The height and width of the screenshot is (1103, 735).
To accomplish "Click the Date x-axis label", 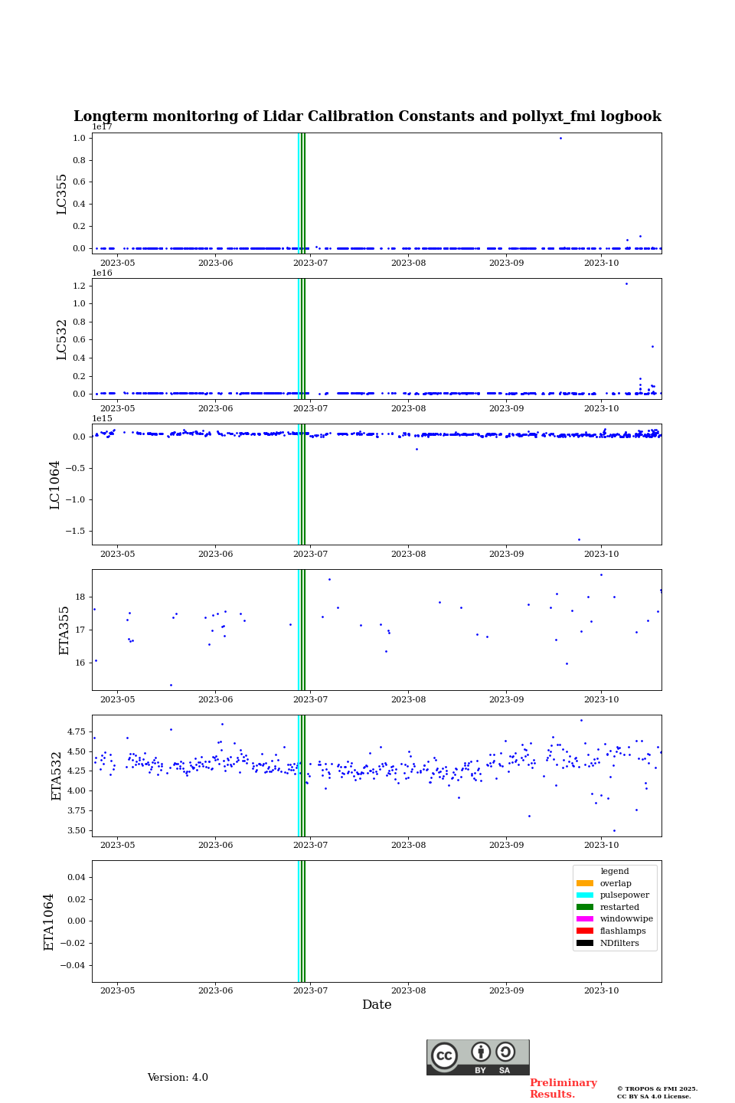I will click(x=377, y=1005).
